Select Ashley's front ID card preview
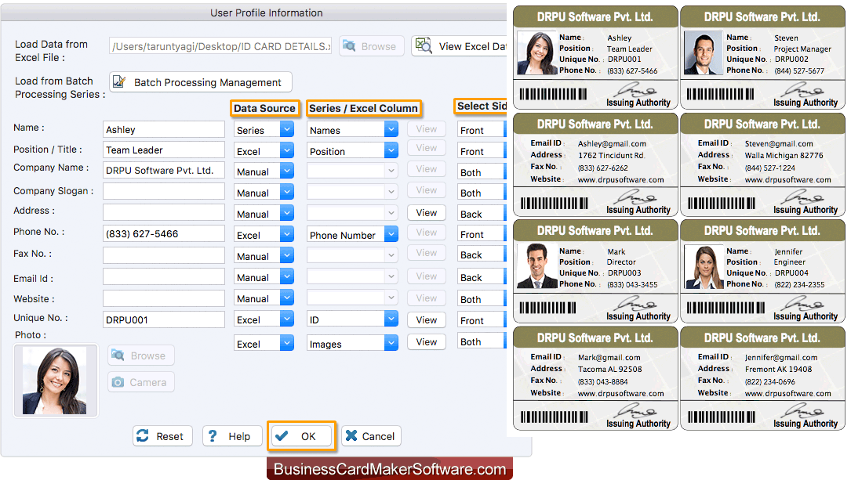This screenshot has width=851, height=480. pos(595,57)
